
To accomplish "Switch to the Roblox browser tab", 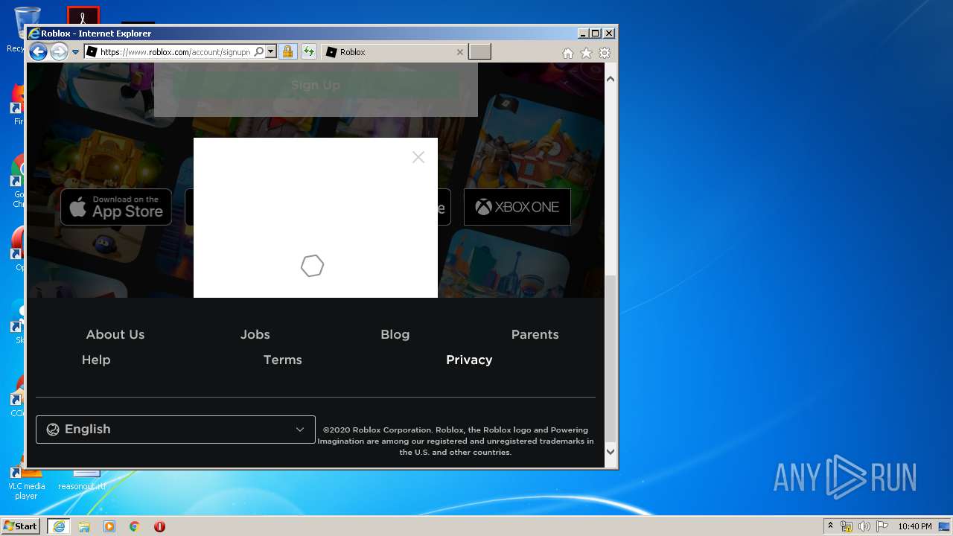I will (x=395, y=52).
